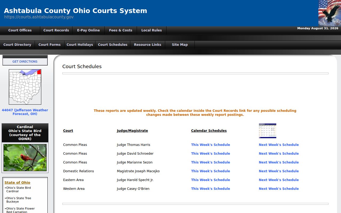
Task: Click the GET DIRECTIONS button
Action: 25,62
